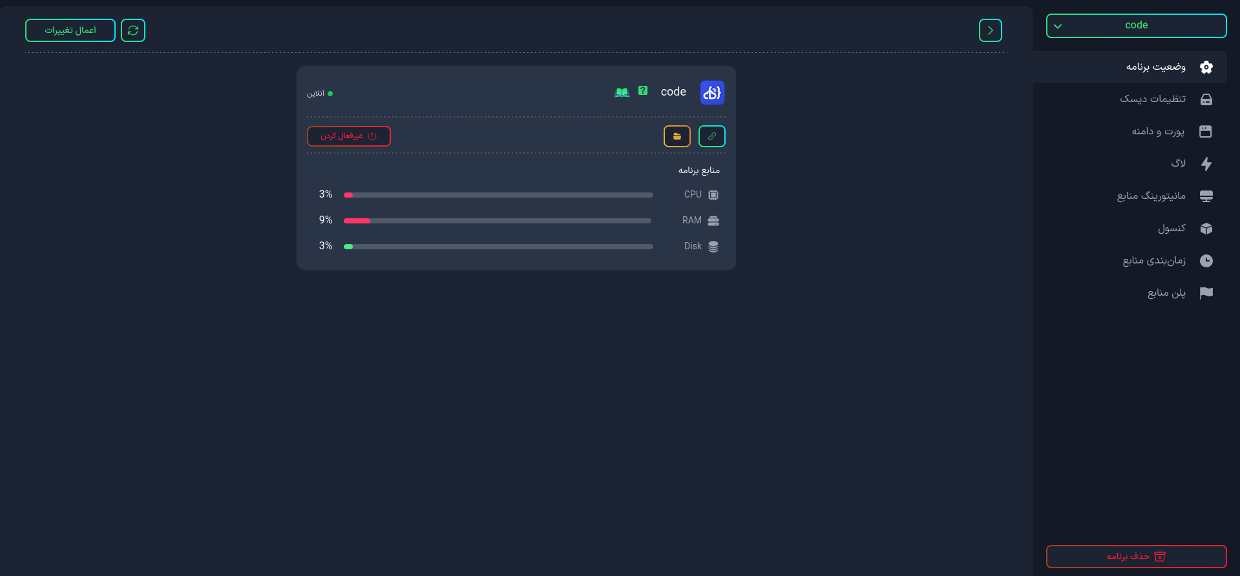Click the gear icon beside وضعیت برنامه
The height and width of the screenshot is (576, 1240).
click(x=1206, y=67)
